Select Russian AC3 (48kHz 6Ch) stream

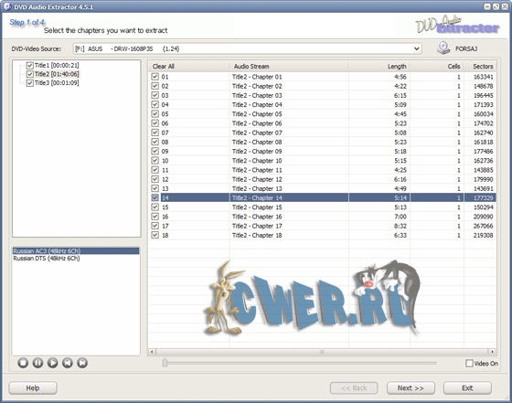click(76, 251)
